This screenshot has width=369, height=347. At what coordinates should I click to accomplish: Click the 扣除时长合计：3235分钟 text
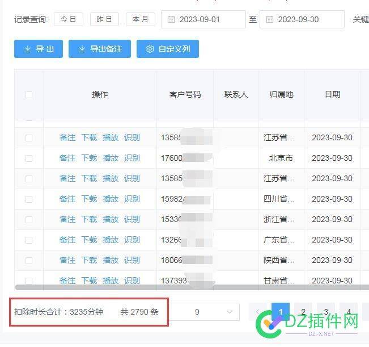coord(58,312)
